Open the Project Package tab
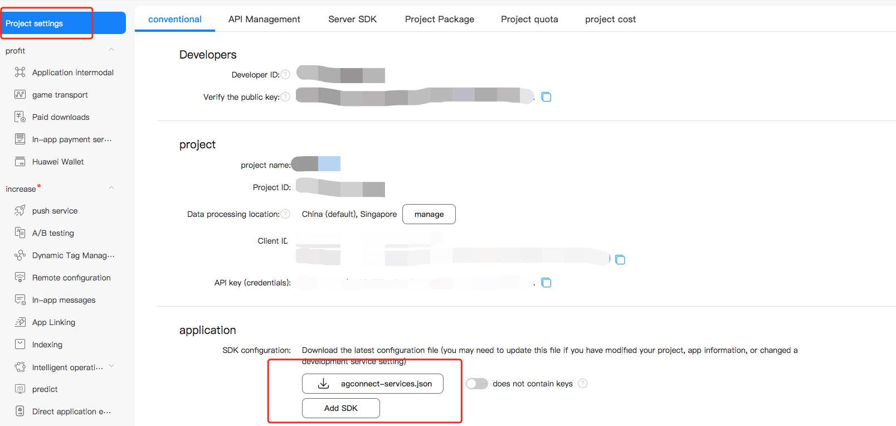 (x=440, y=19)
